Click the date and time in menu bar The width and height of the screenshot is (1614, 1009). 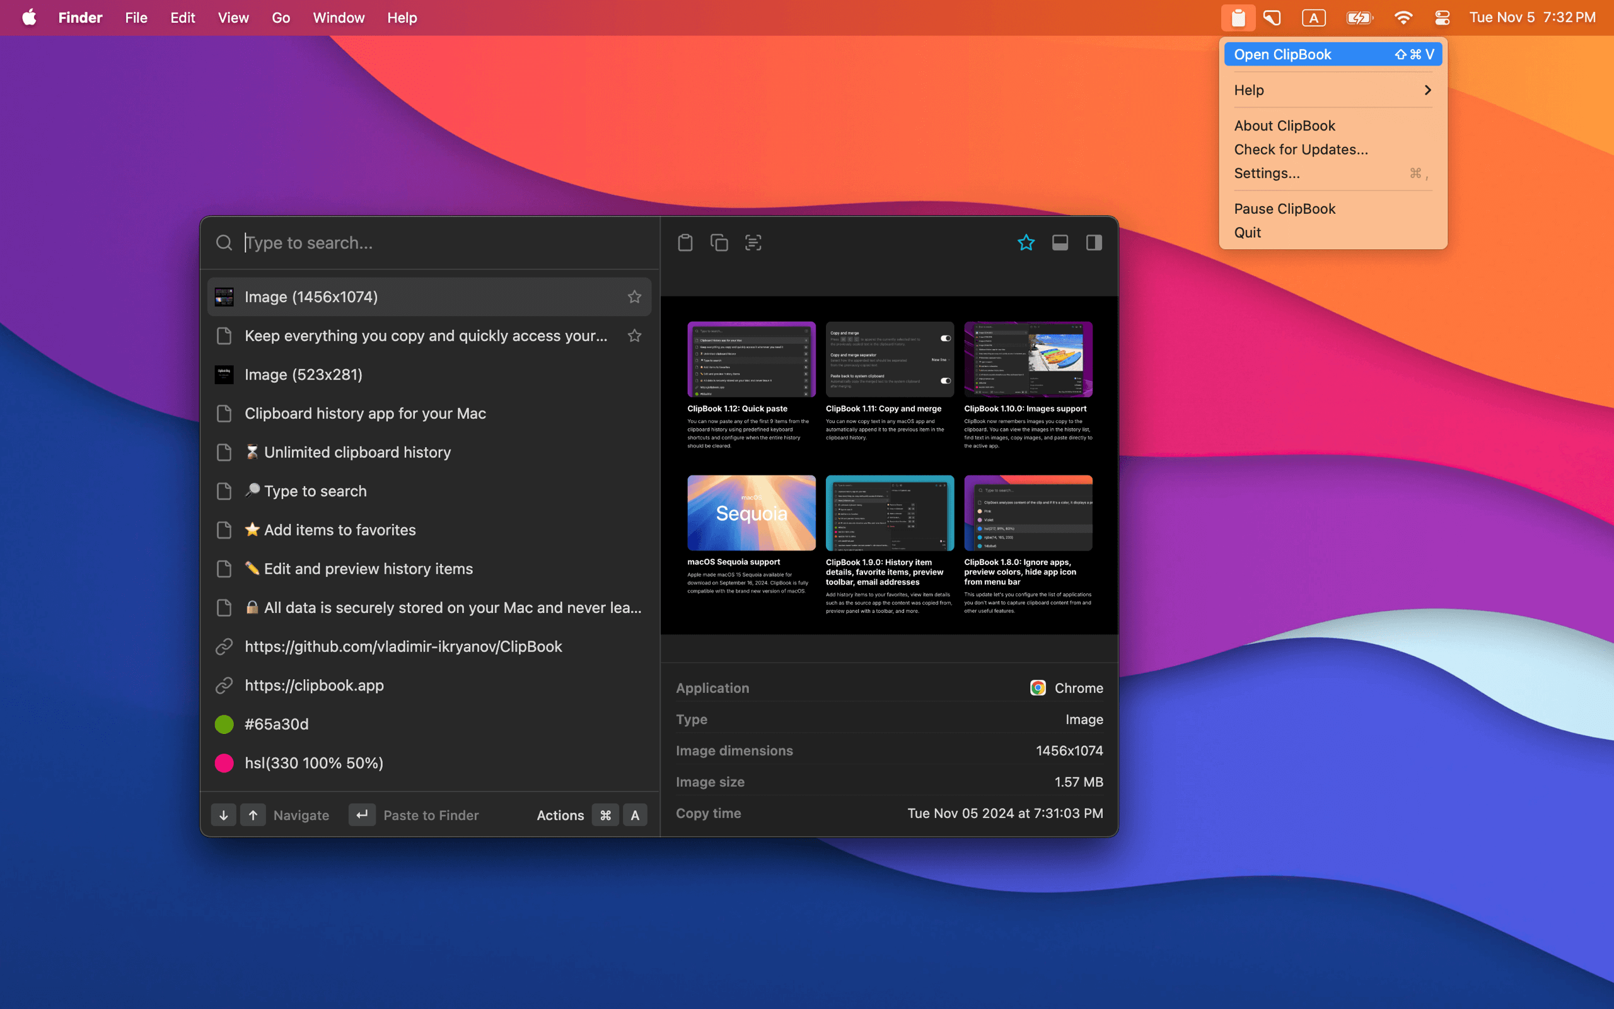point(1533,18)
